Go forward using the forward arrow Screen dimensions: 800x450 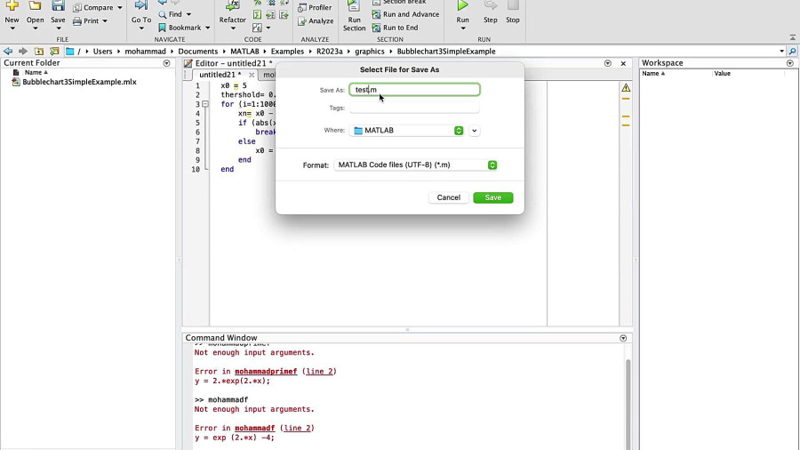23,51
